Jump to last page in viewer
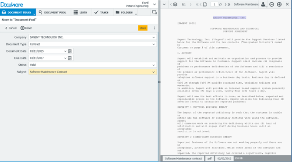The image size is (292, 162). tap(229, 4)
